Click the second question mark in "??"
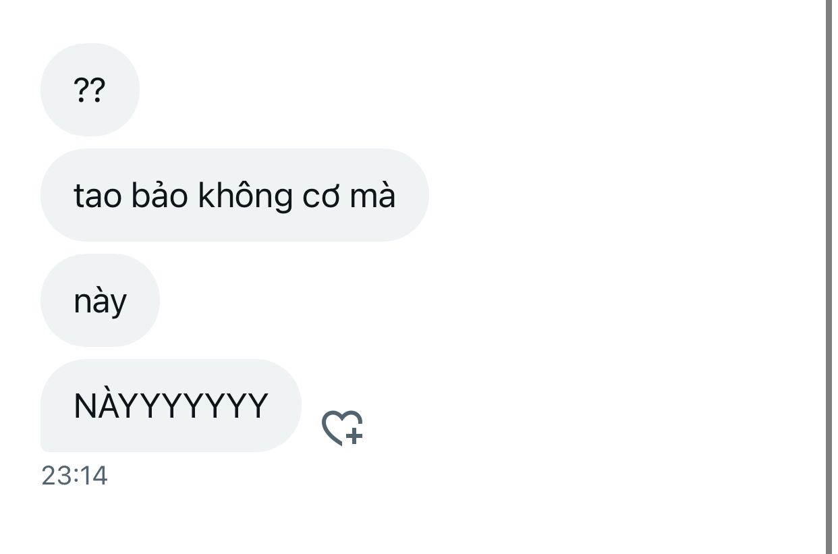The image size is (838, 554). tap(98, 90)
